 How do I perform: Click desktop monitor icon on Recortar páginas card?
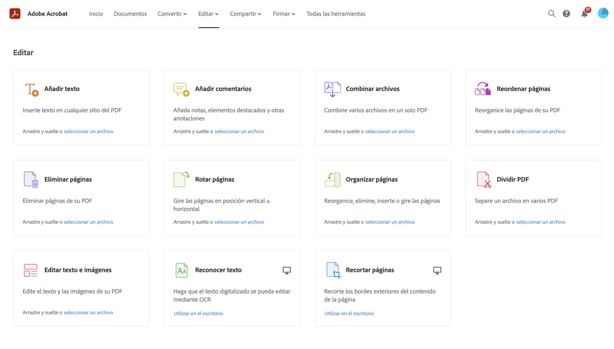pyautogui.click(x=437, y=271)
